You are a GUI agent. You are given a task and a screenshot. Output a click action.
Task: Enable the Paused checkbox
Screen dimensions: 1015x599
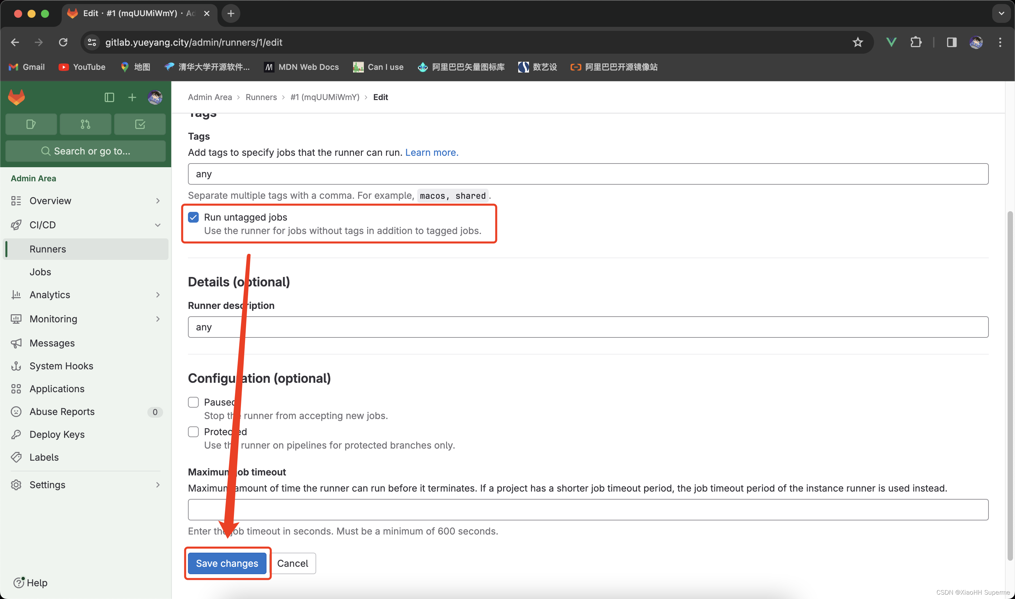pos(193,403)
